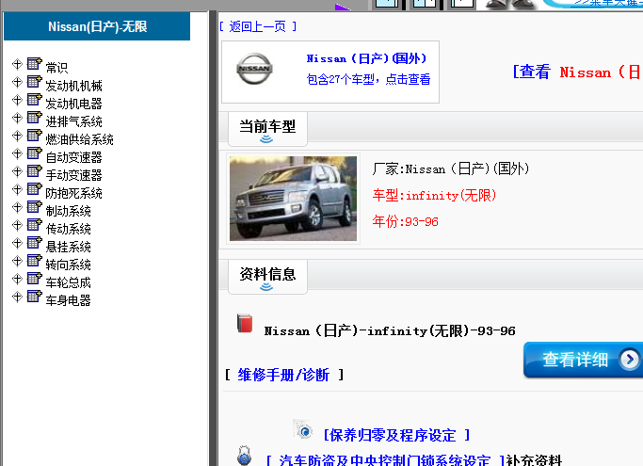The height and width of the screenshot is (466, 643).
Task: Open the Nissan (日产)(国外) link
Action: pos(366,58)
